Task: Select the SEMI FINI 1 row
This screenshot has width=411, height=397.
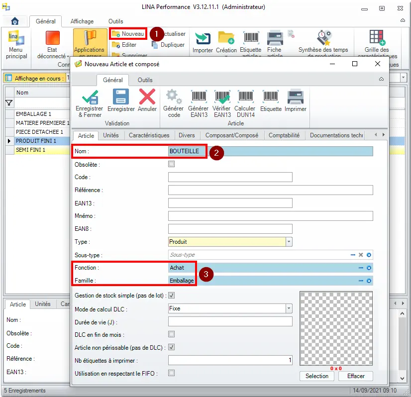Action: coord(38,150)
